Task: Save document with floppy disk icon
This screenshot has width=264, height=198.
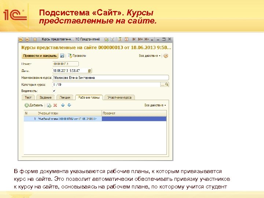Action: [x=62, y=56]
